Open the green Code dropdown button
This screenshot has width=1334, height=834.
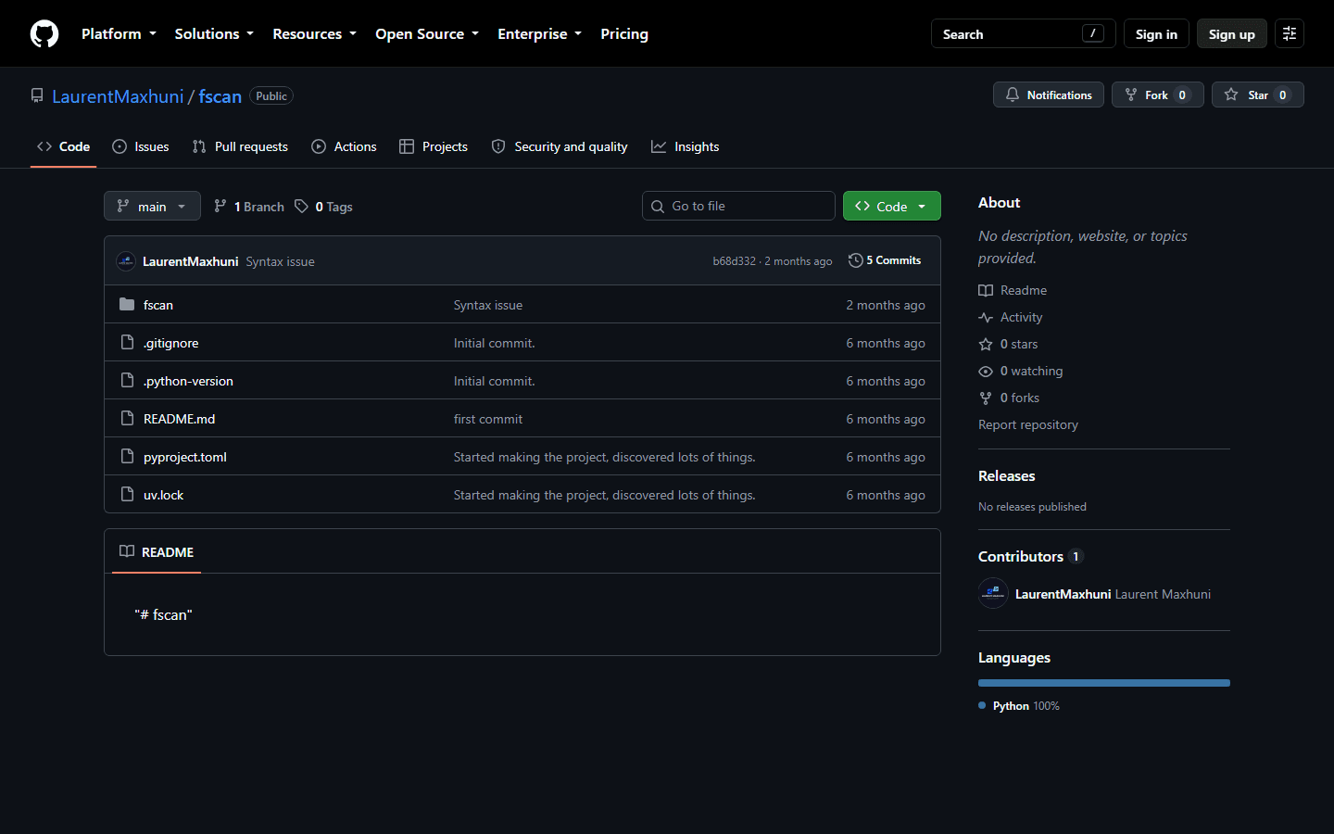(891, 206)
